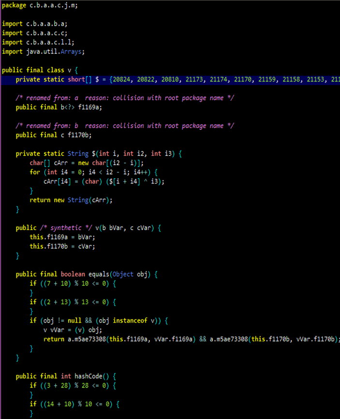Click the 'this.f1170b = cVar' assignment
This screenshot has width=340, height=419.
tap(62, 247)
